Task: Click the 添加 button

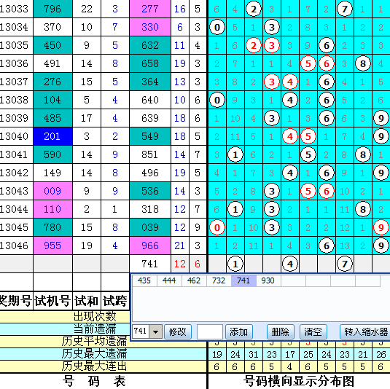Action: pyautogui.click(x=239, y=331)
